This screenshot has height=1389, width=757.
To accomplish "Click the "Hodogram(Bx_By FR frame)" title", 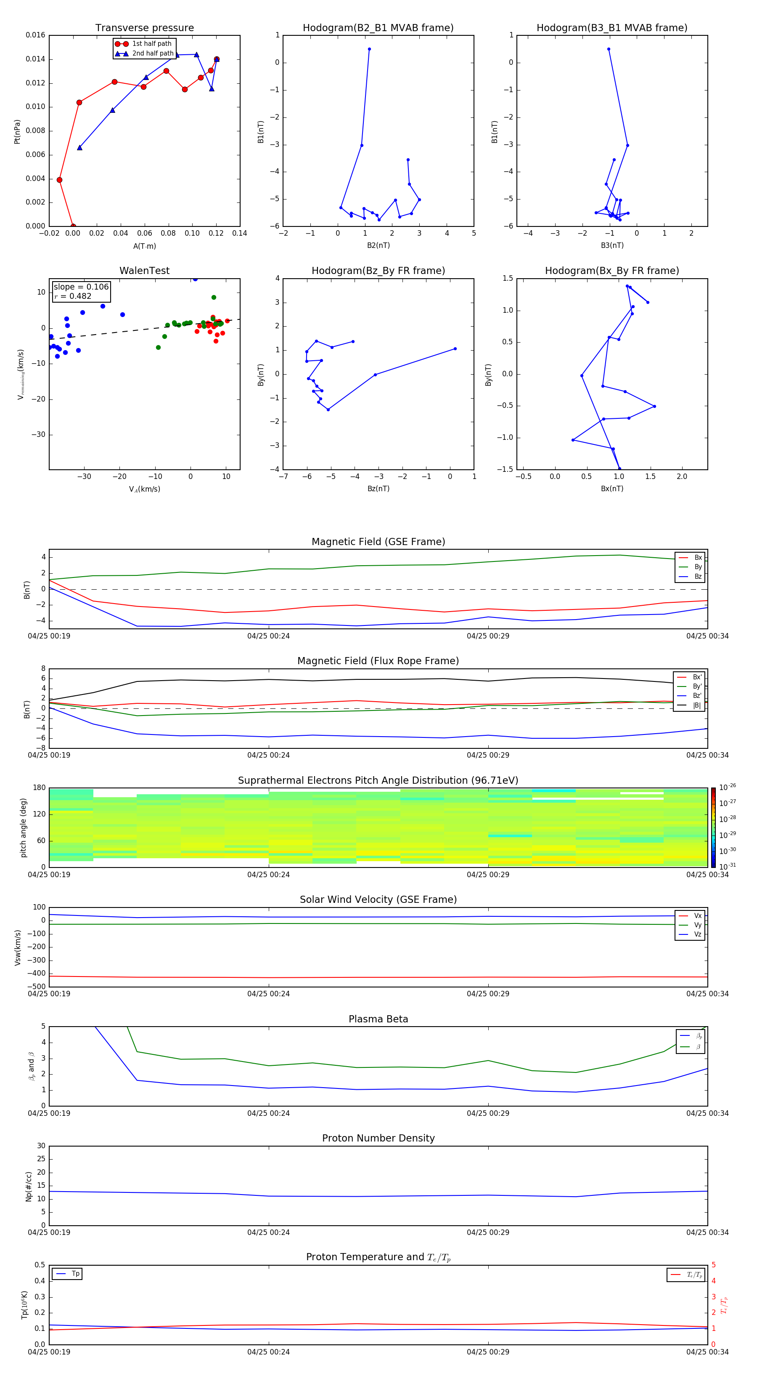I will click(x=612, y=271).
